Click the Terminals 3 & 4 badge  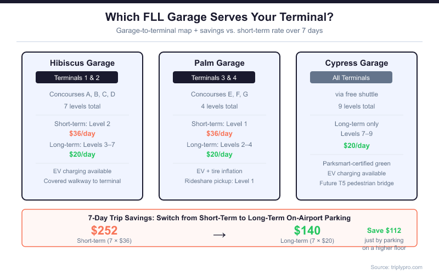(x=214, y=78)
